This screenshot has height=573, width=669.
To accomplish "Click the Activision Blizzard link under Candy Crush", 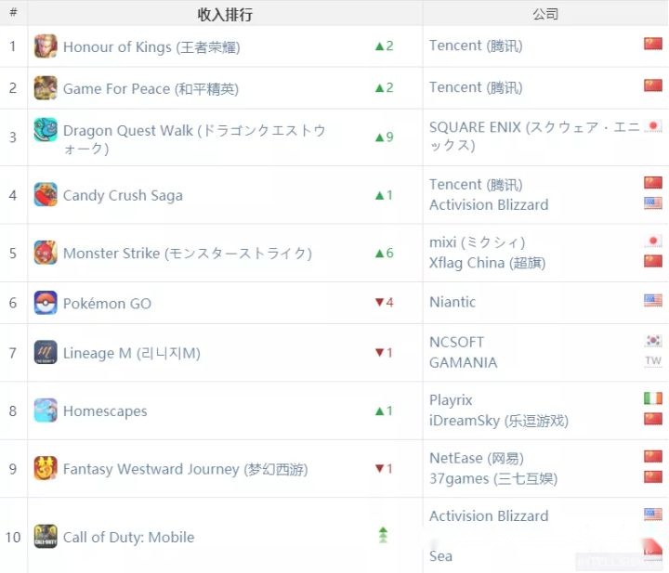I will (x=489, y=205).
